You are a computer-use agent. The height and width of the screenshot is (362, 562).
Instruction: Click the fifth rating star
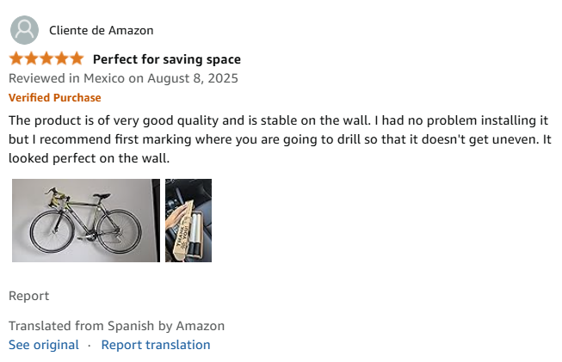(77, 59)
